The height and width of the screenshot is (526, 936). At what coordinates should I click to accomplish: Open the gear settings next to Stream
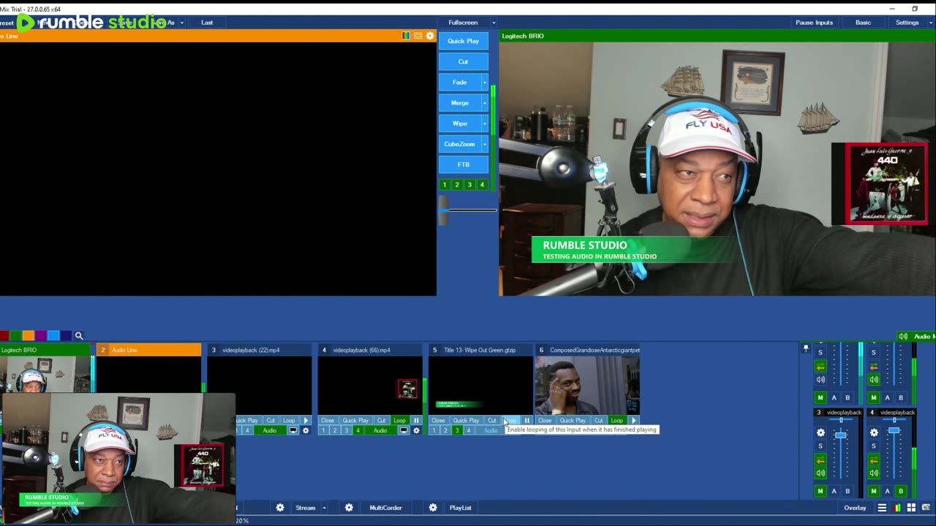point(280,508)
